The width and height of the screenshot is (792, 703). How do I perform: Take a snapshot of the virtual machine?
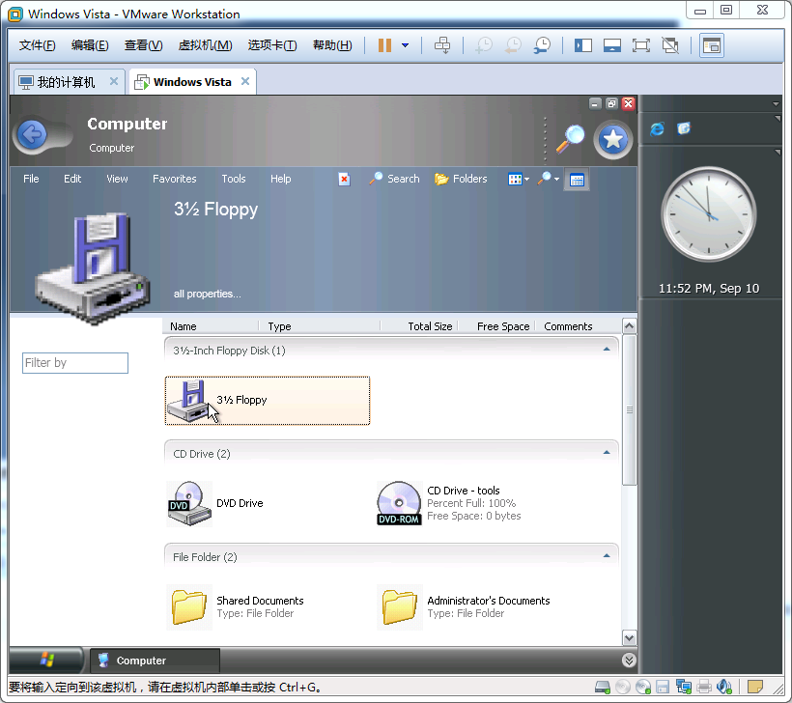coord(484,45)
